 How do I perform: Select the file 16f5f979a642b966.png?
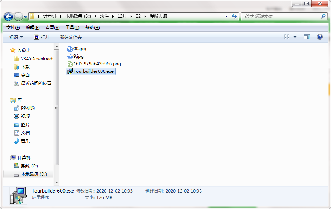pos(94,64)
